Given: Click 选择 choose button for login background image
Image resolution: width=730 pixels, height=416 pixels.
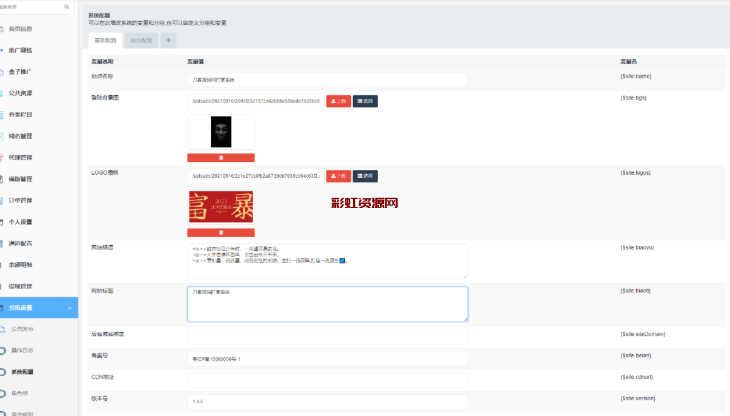Looking at the screenshot, I should pyautogui.click(x=365, y=101).
